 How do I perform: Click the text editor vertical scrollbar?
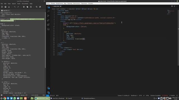[x=45, y=40]
